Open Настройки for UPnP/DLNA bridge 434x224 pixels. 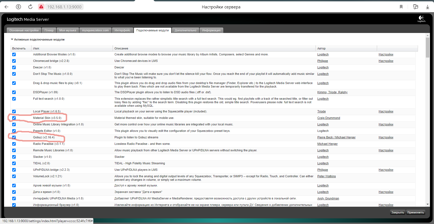[386, 170]
